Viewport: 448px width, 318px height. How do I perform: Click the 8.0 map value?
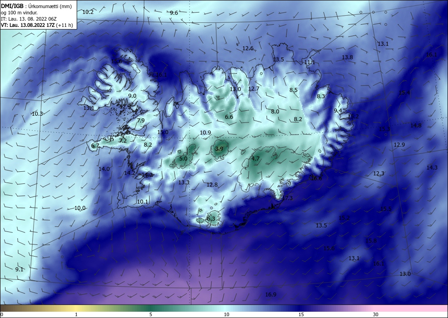tap(275, 112)
